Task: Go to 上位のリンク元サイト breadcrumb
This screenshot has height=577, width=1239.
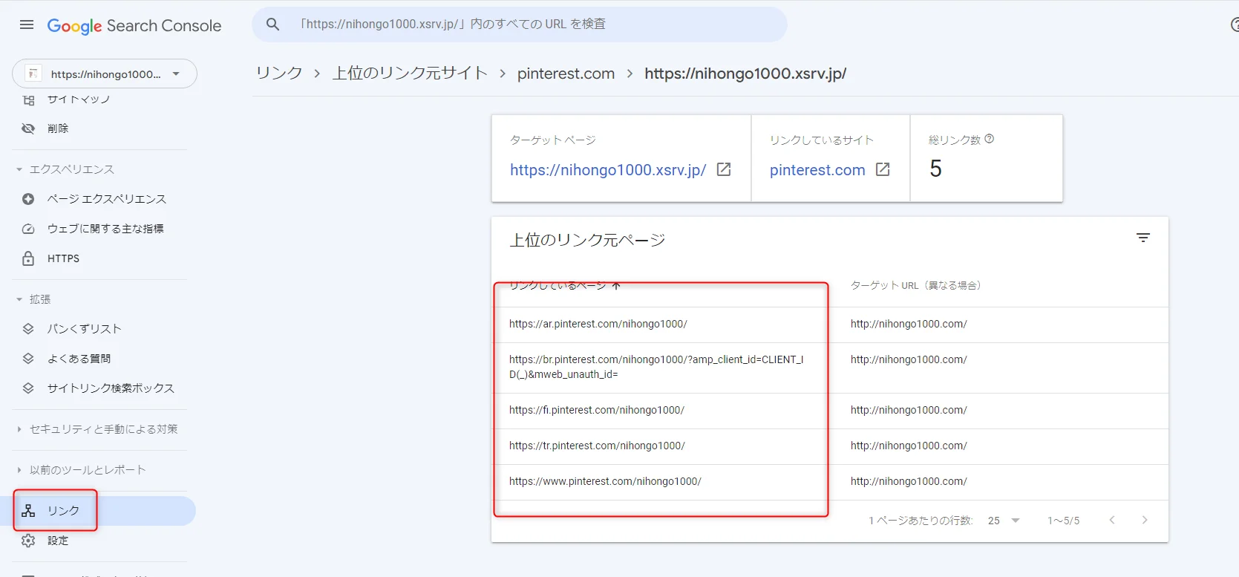Action: click(x=410, y=73)
